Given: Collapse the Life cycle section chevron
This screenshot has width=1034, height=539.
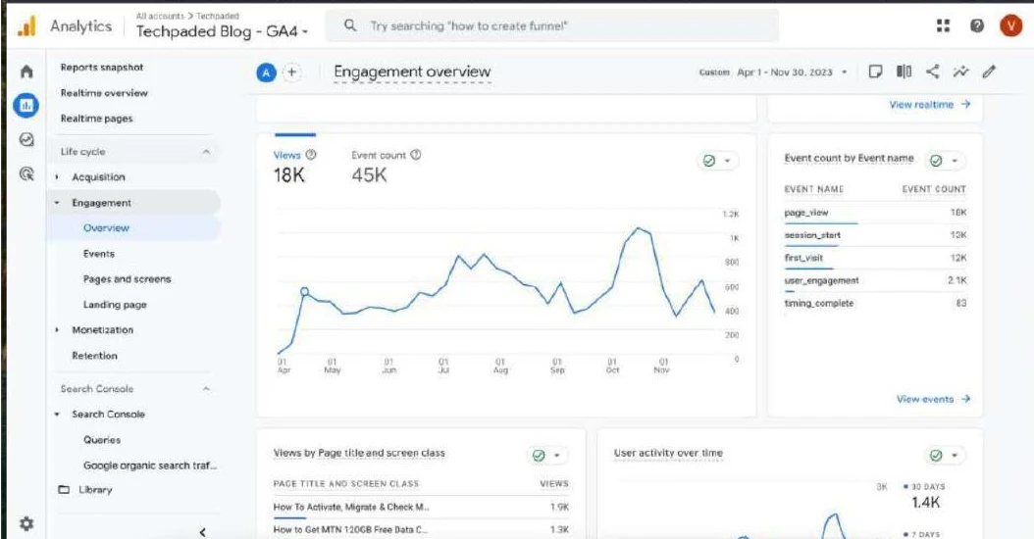Looking at the screenshot, I should (x=206, y=152).
